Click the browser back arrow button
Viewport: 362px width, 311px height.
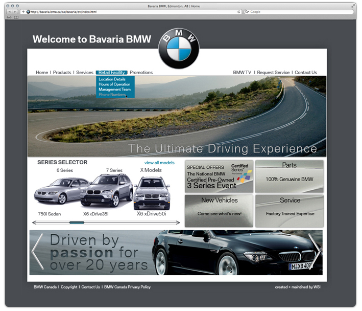(10, 12)
